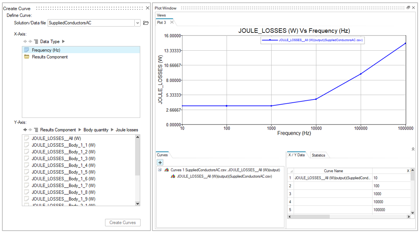420x233 pixels.
Task: Select the X / Y Data tab
Action: coord(297,155)
